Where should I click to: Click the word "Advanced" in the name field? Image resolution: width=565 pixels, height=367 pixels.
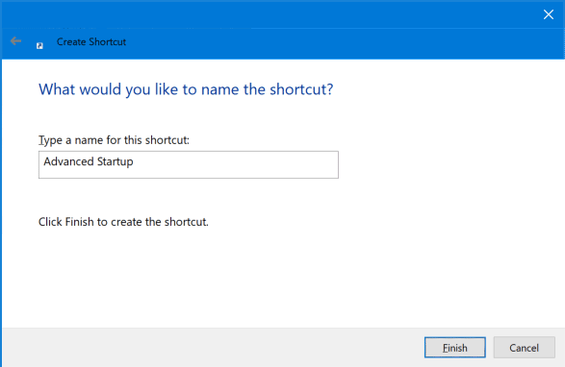[68, 161]
